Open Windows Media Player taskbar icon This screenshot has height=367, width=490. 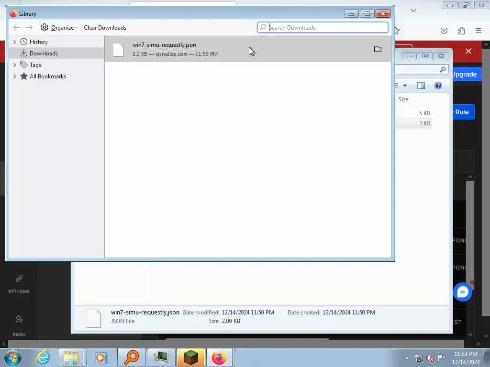pos(100,357)
